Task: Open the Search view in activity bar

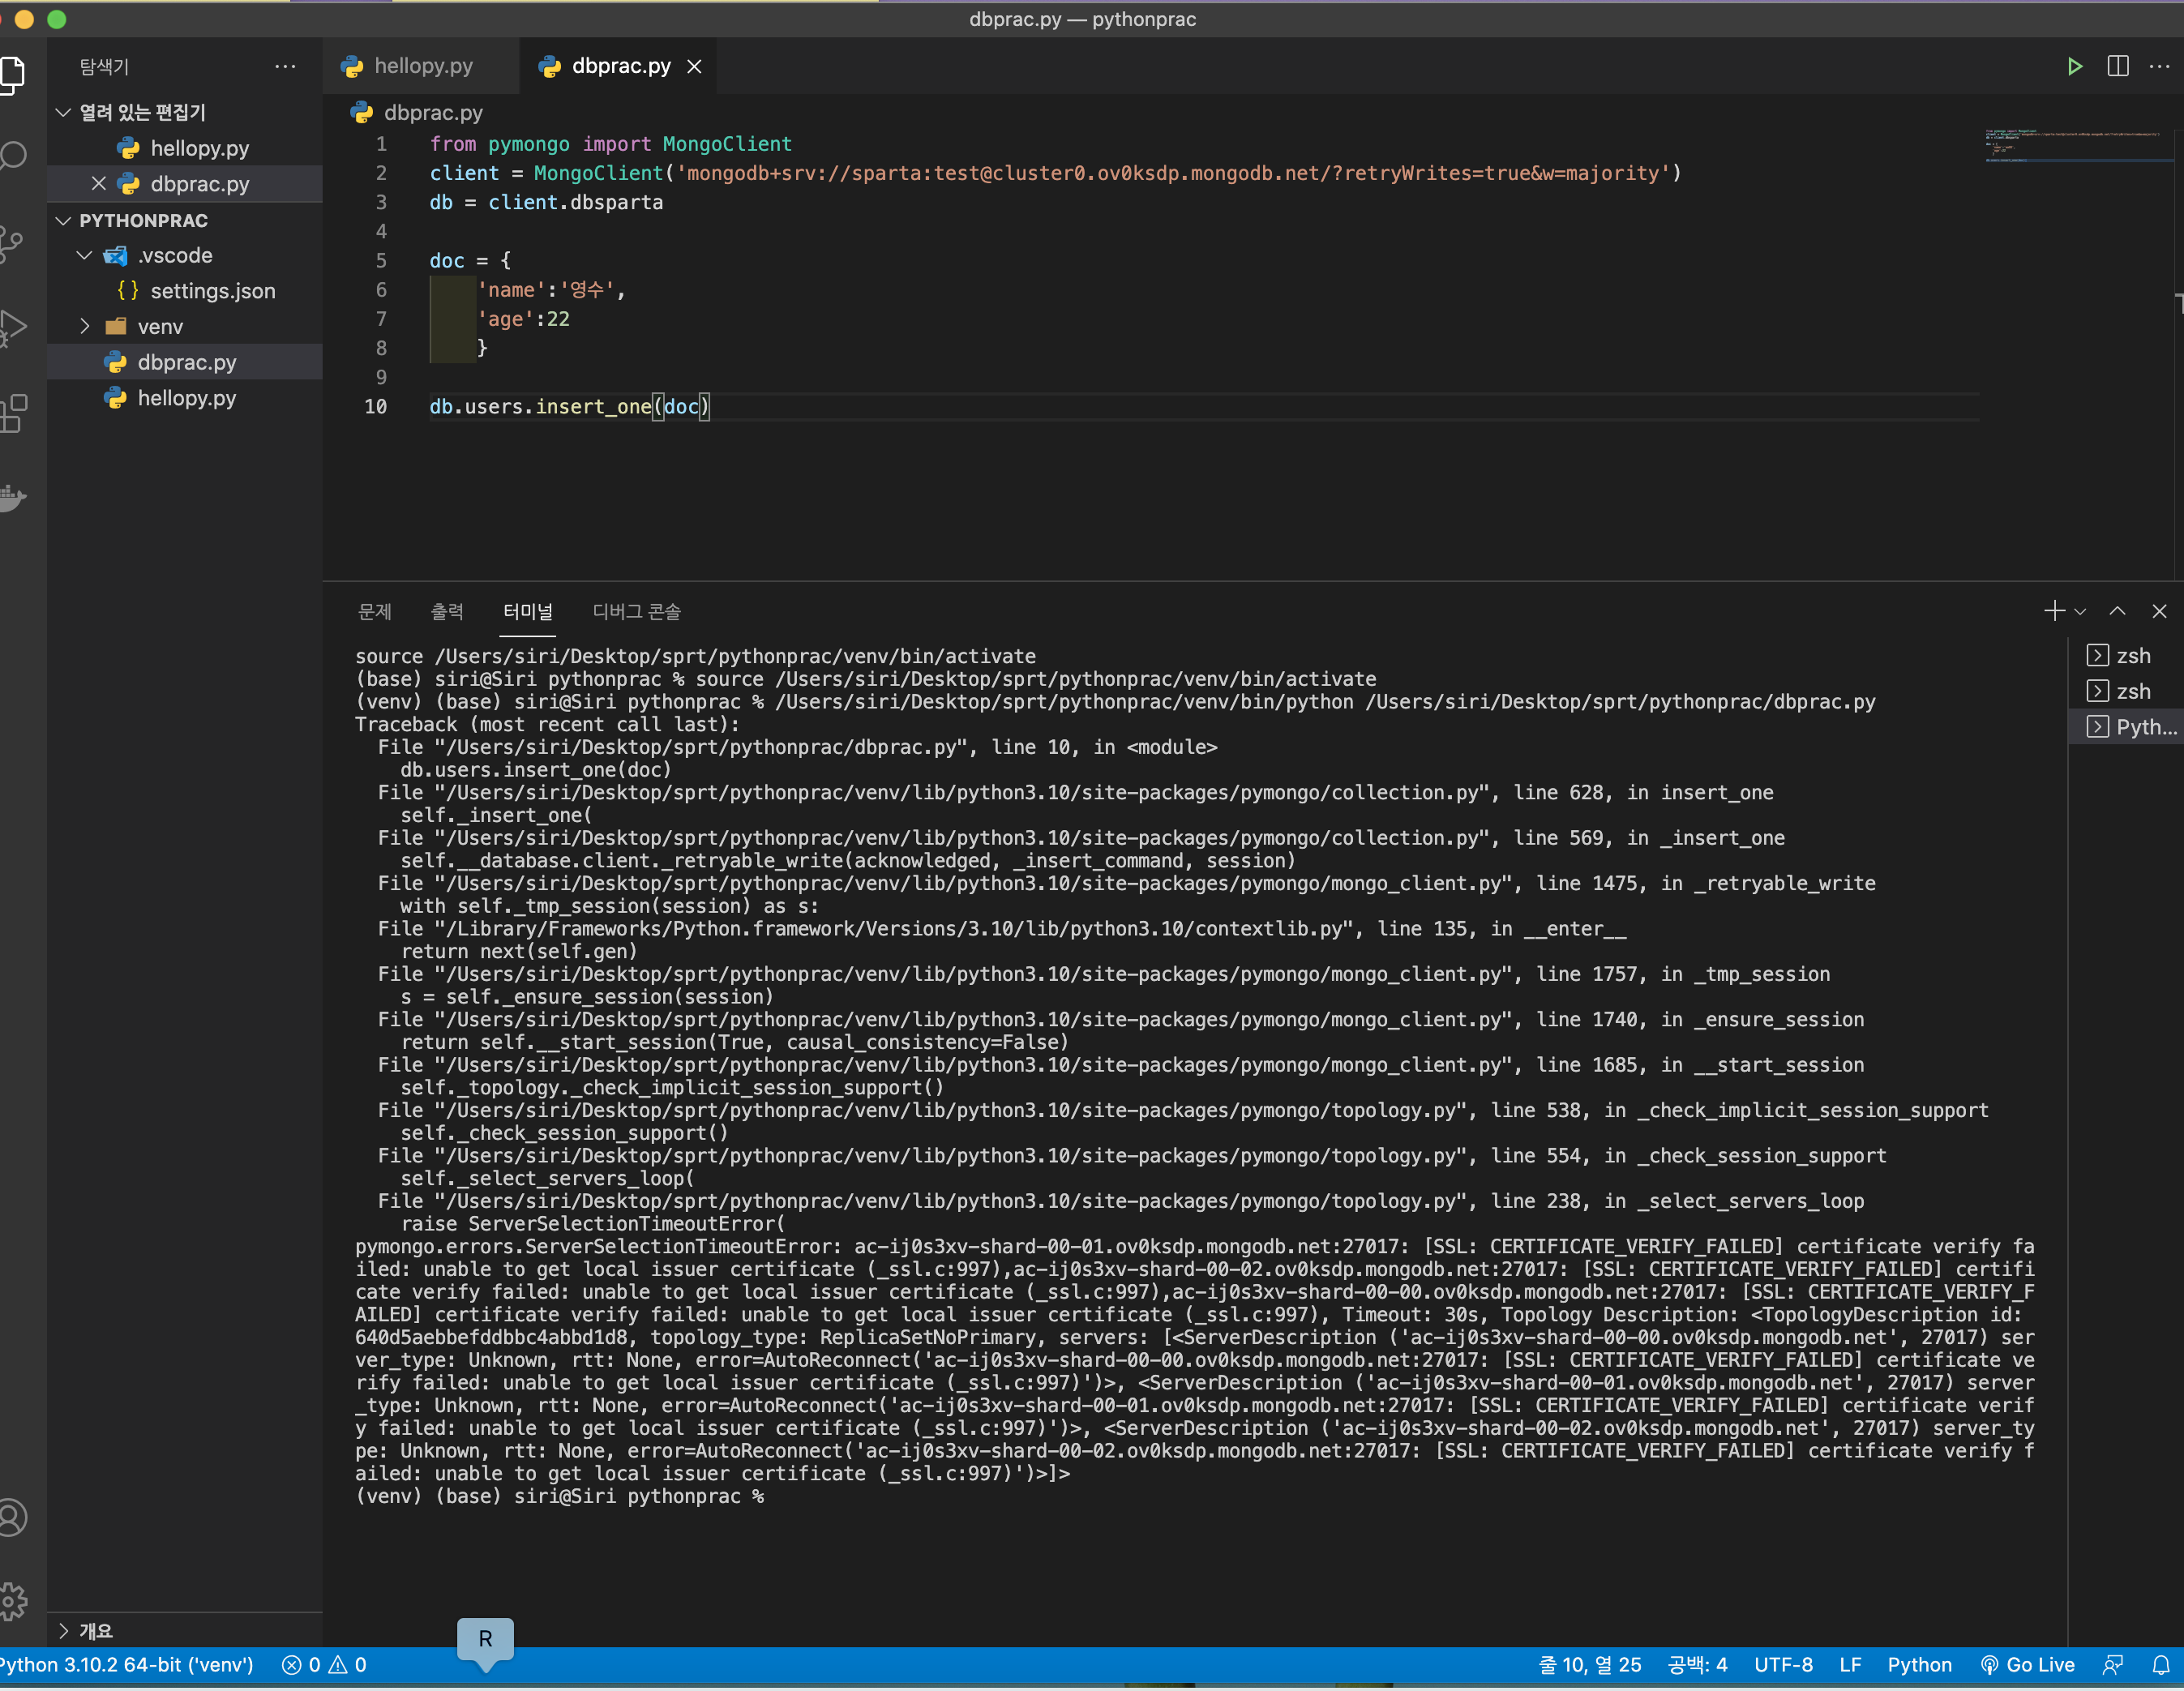Action: tap(12, 155)
